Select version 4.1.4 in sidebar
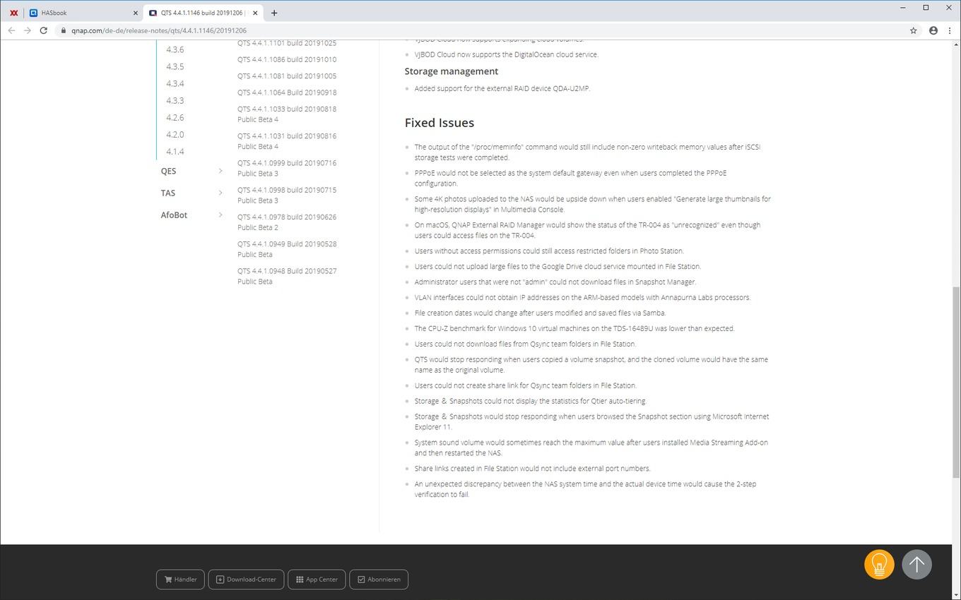 click(x=175, y=151)
